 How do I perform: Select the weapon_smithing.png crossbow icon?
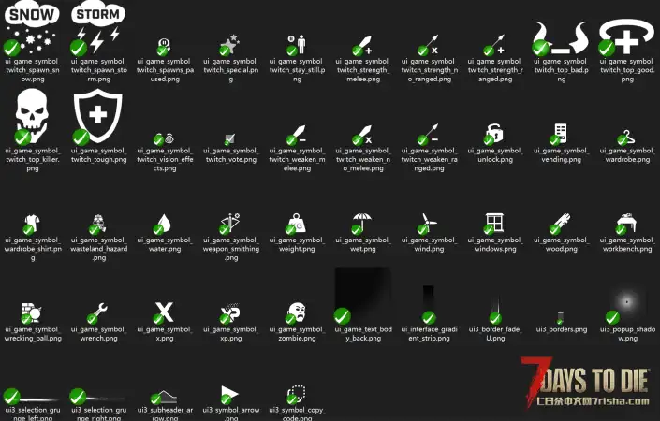coord(229,224)
